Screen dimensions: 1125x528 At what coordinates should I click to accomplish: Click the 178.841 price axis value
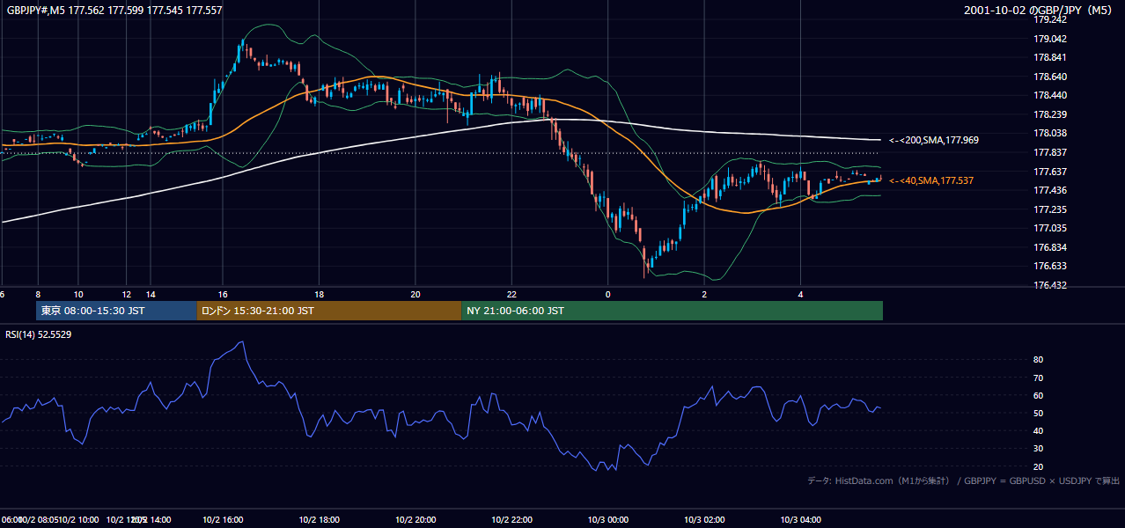point(1051,57)
